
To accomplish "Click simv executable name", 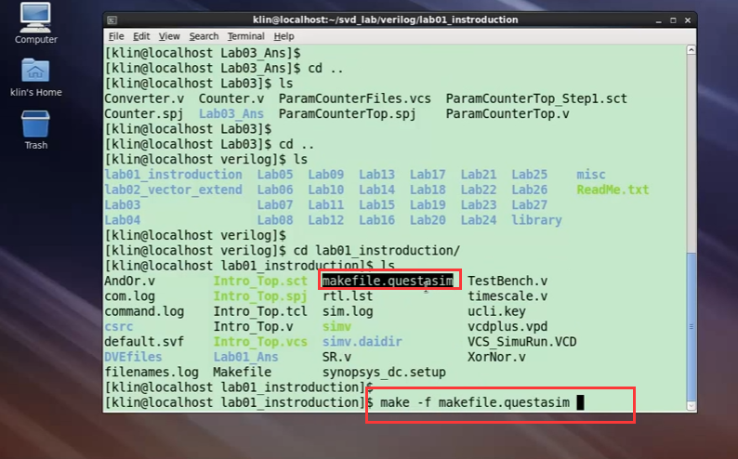I will [337, 326].
